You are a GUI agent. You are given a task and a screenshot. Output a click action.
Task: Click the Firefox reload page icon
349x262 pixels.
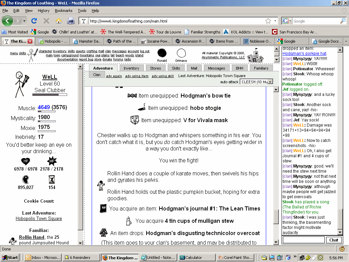click(34, 21)
